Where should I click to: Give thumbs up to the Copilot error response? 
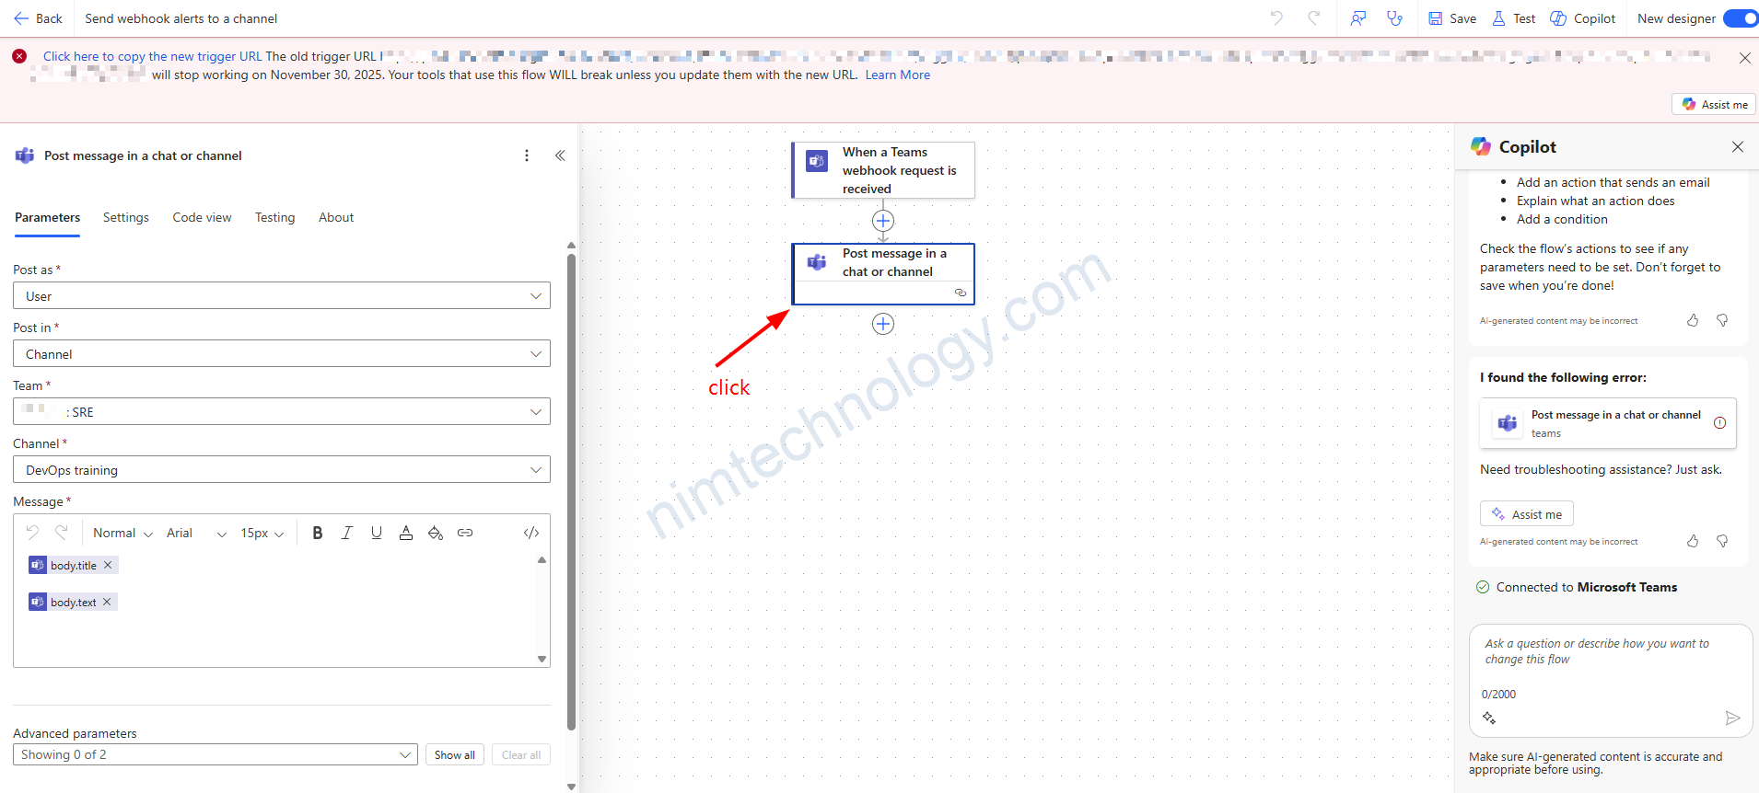click(1693, 541)
